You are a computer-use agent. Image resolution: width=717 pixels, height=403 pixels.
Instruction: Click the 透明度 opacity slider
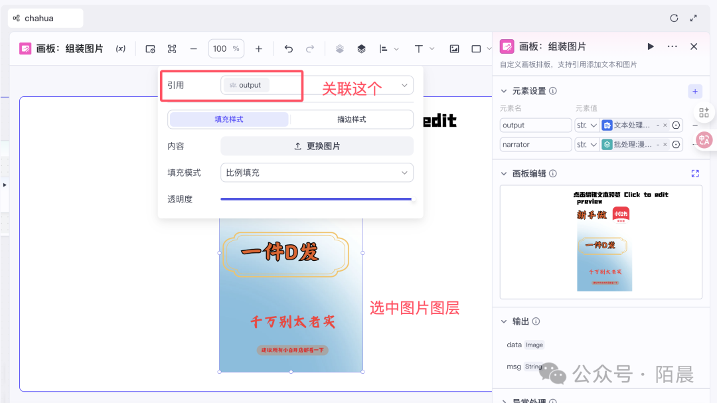316,199
